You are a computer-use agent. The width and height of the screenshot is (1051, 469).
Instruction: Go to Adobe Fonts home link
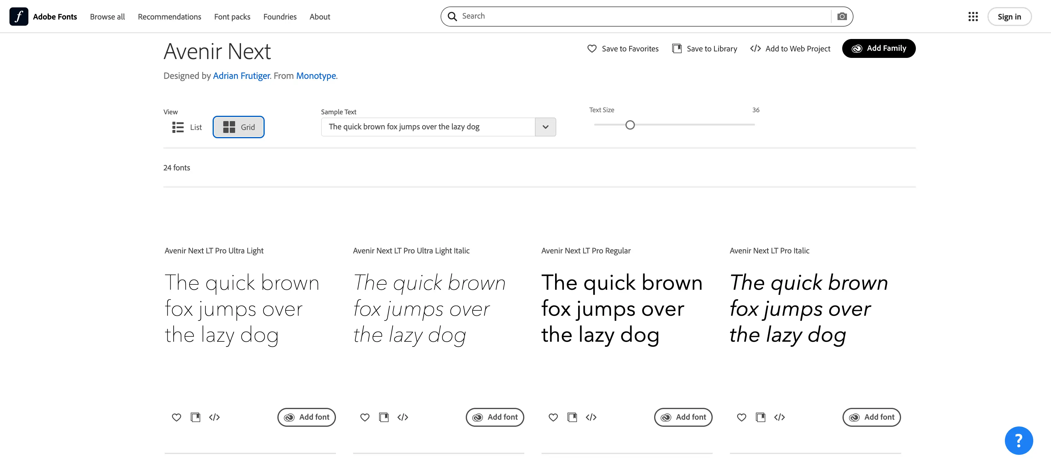[43, 17]
